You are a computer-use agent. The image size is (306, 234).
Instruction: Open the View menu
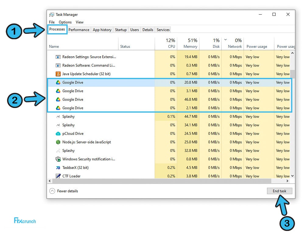click(x=79, y=22)
